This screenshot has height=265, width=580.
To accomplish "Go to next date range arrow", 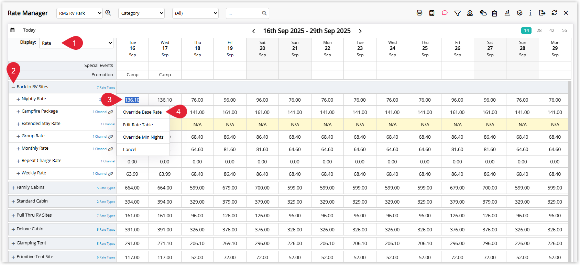I will click(x=360, y=31).
